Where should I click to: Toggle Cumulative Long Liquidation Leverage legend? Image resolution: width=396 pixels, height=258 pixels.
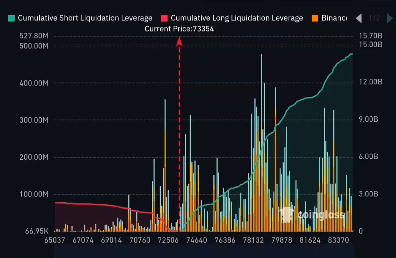(x=232, y=18)
